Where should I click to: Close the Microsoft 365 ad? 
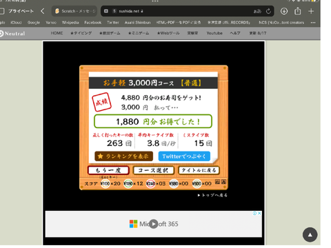pyautogui.click(x=259, y=213)
